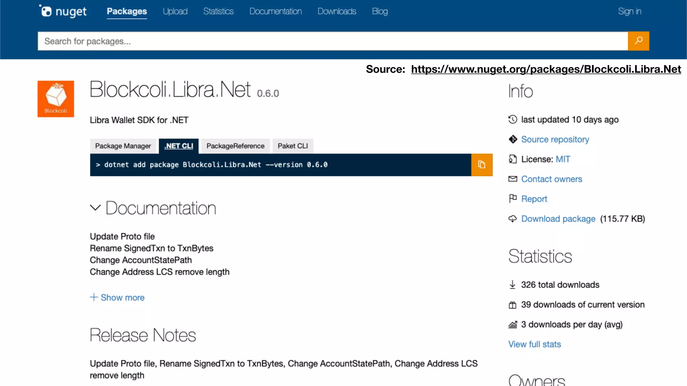
Task: Open the Statistics nav item
Action: tap(218, 11)
